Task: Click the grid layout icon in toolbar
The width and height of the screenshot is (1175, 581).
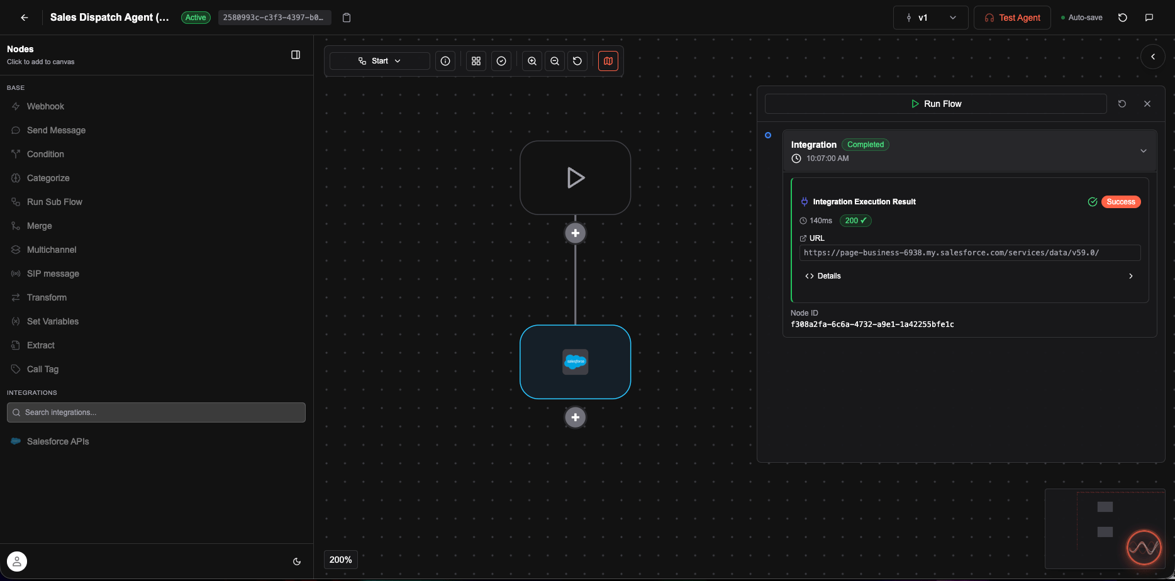Action: 476,61
